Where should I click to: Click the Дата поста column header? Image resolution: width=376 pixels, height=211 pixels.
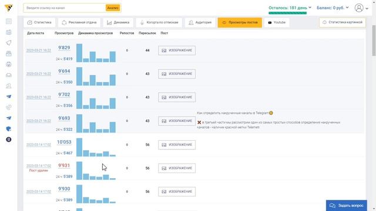(x=35, y=33)
